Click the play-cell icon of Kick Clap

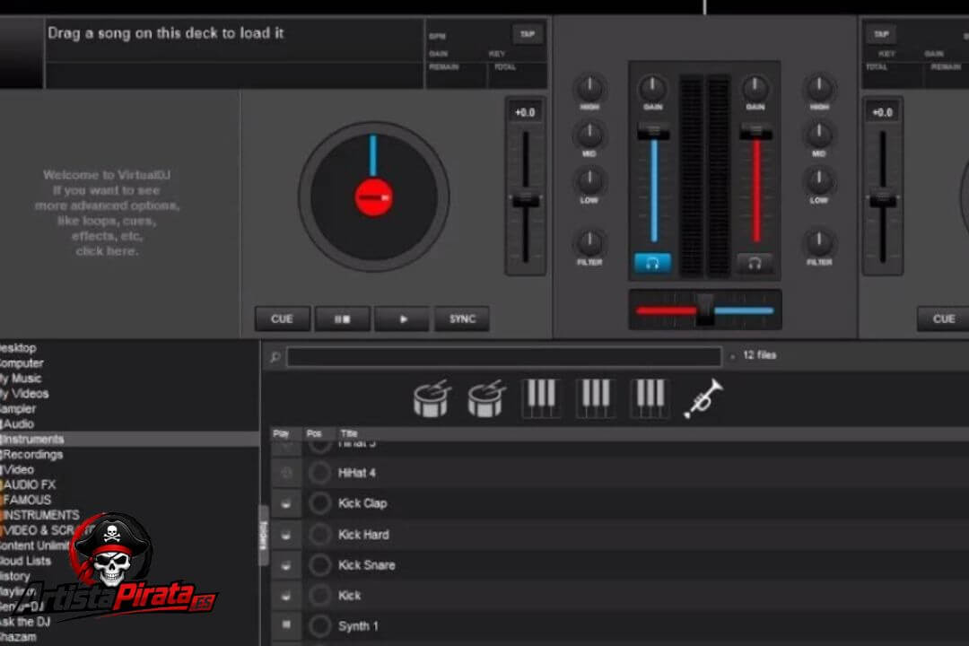285,504
